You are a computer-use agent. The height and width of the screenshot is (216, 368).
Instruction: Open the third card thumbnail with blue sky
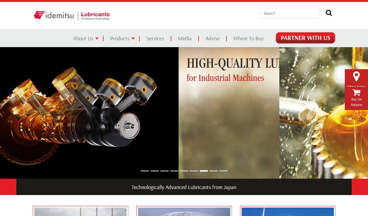(288, 211)
